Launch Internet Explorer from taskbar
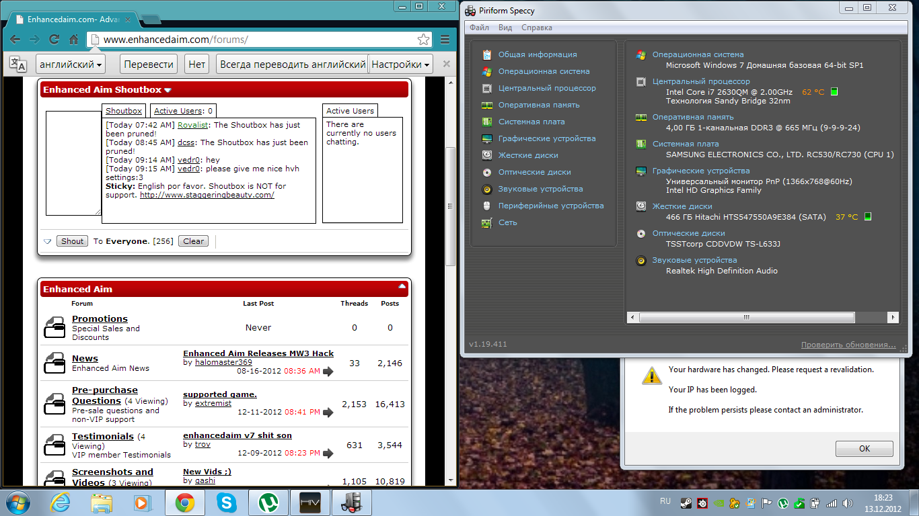919x516 pixels. pyautogui.click(x=62, y=502)
